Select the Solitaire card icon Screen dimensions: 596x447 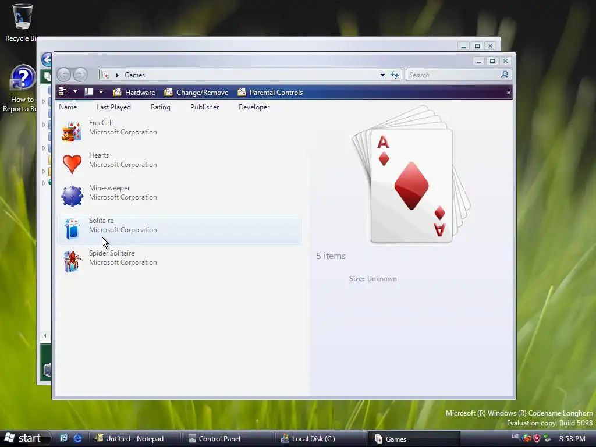(x=72, y=229)
